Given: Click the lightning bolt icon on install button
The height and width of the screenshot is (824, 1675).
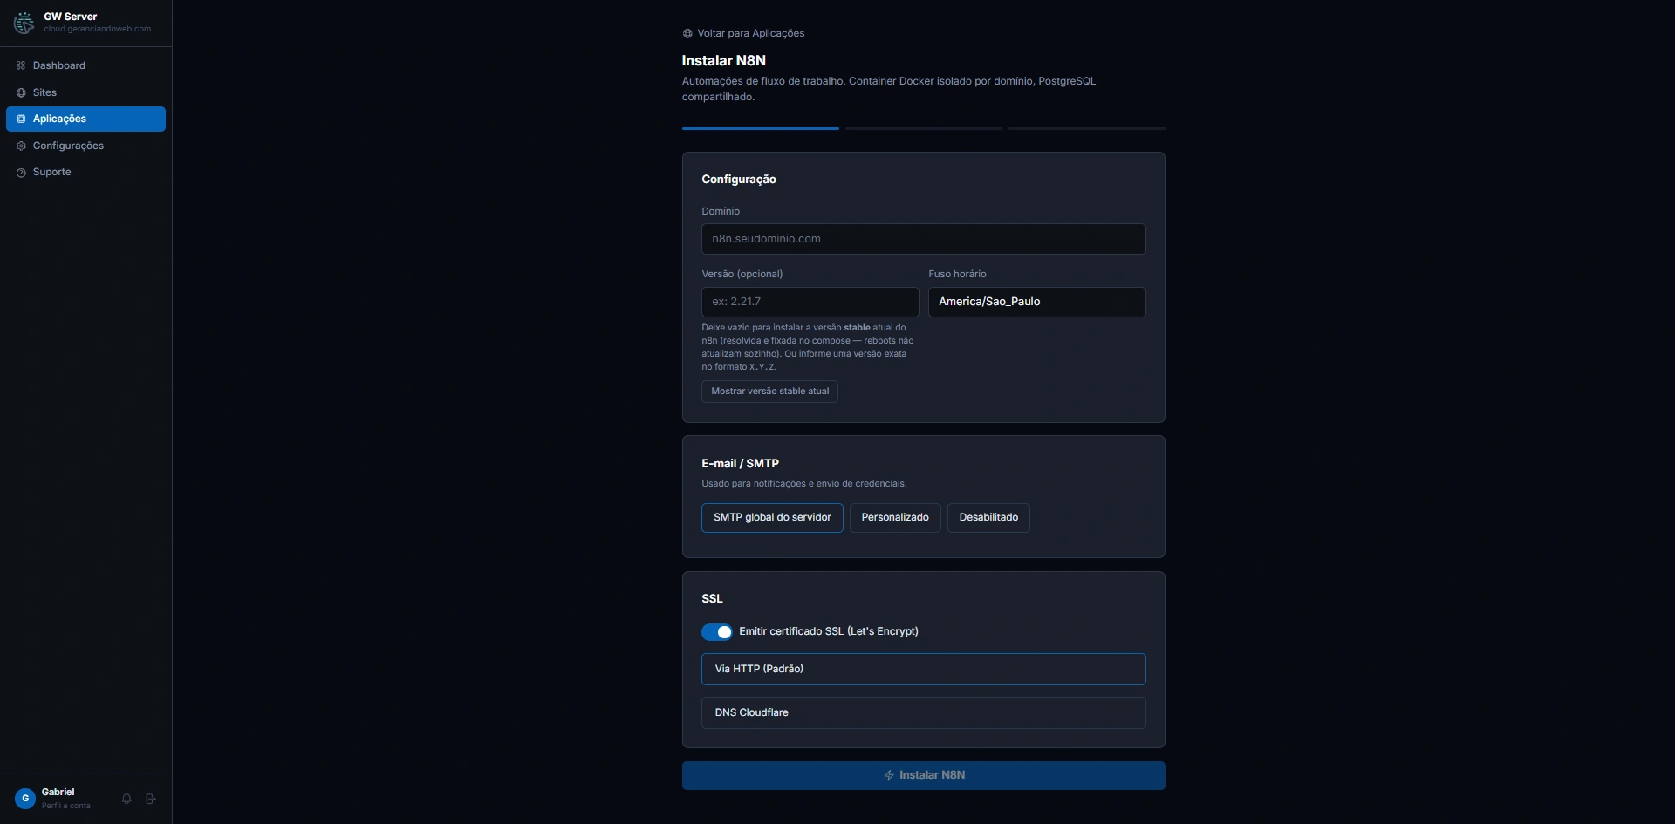Looking at the screenshot, I should 889,775.
